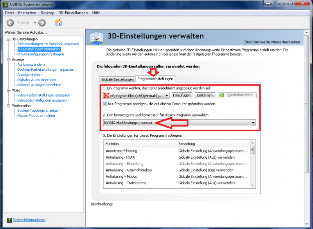The width and height of the screenshot is (313, 229).
Task: Click Standardwerte wiederherstellen link
Action: [272, 42]
